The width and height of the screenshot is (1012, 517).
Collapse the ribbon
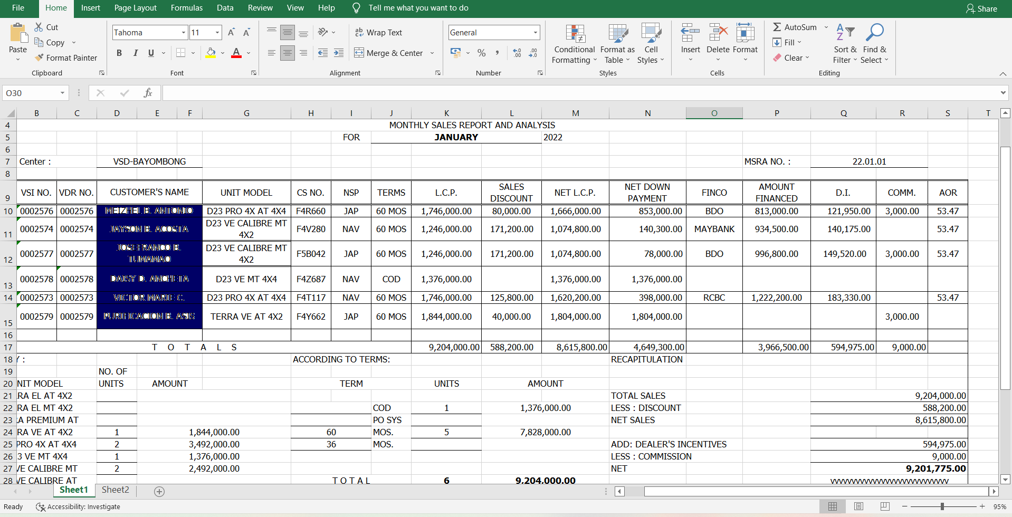tap(1003, 74)
